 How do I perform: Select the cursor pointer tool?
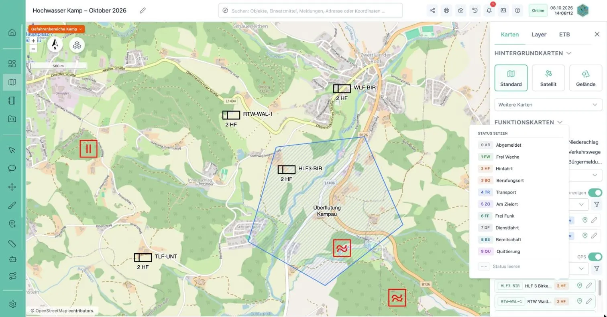(12, 150)
